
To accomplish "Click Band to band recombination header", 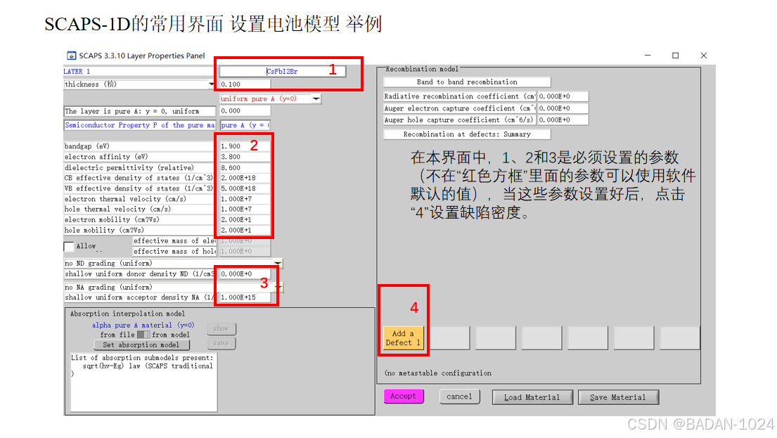I will point(467,82).
